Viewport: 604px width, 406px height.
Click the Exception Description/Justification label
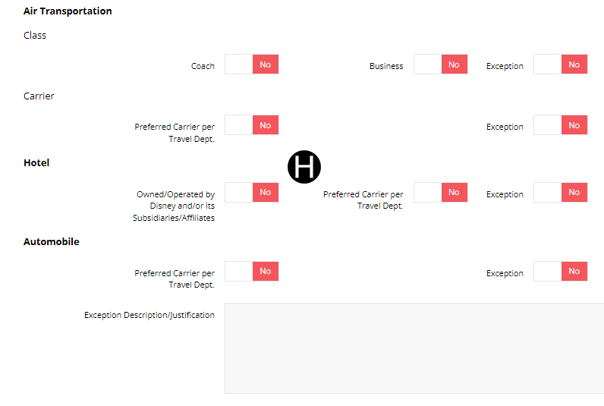[x=149, y=315]
